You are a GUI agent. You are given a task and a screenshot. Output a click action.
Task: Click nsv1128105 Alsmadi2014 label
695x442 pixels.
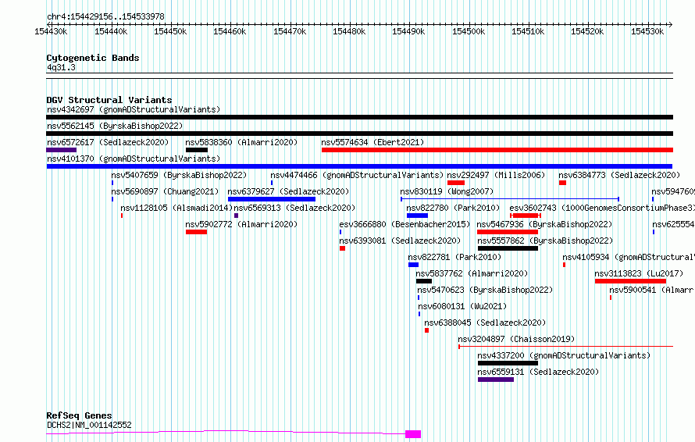[176, 208]
